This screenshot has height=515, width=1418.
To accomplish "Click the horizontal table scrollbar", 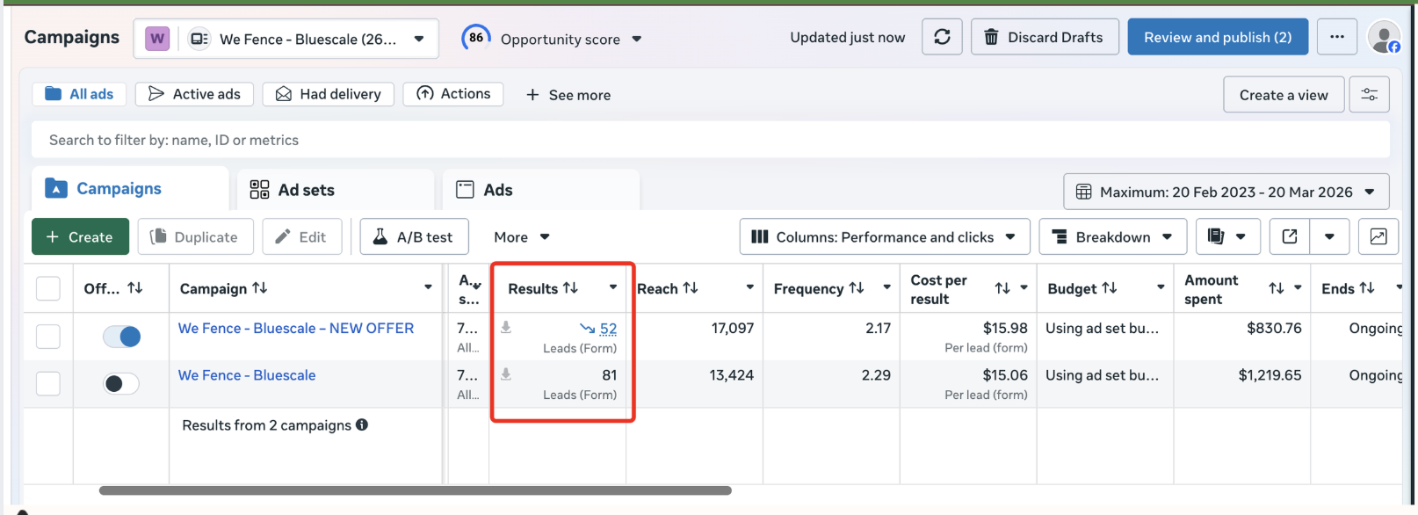I will [x=416, y=490].
